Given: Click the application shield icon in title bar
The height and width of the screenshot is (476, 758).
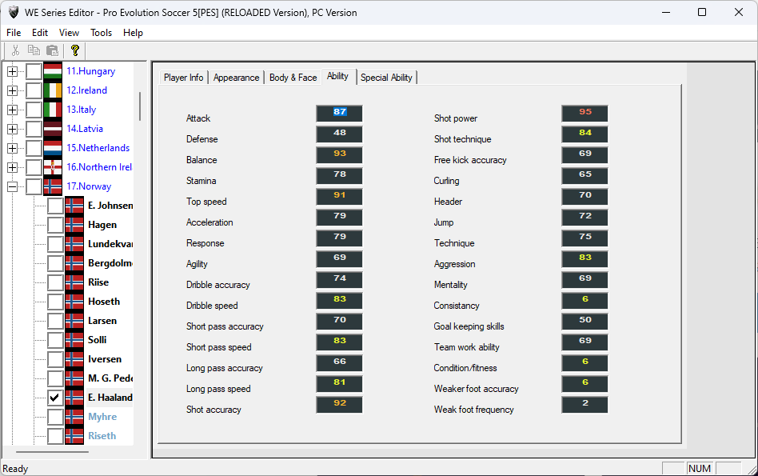Looking at the screenshot, I should click(x=14, y=12).
